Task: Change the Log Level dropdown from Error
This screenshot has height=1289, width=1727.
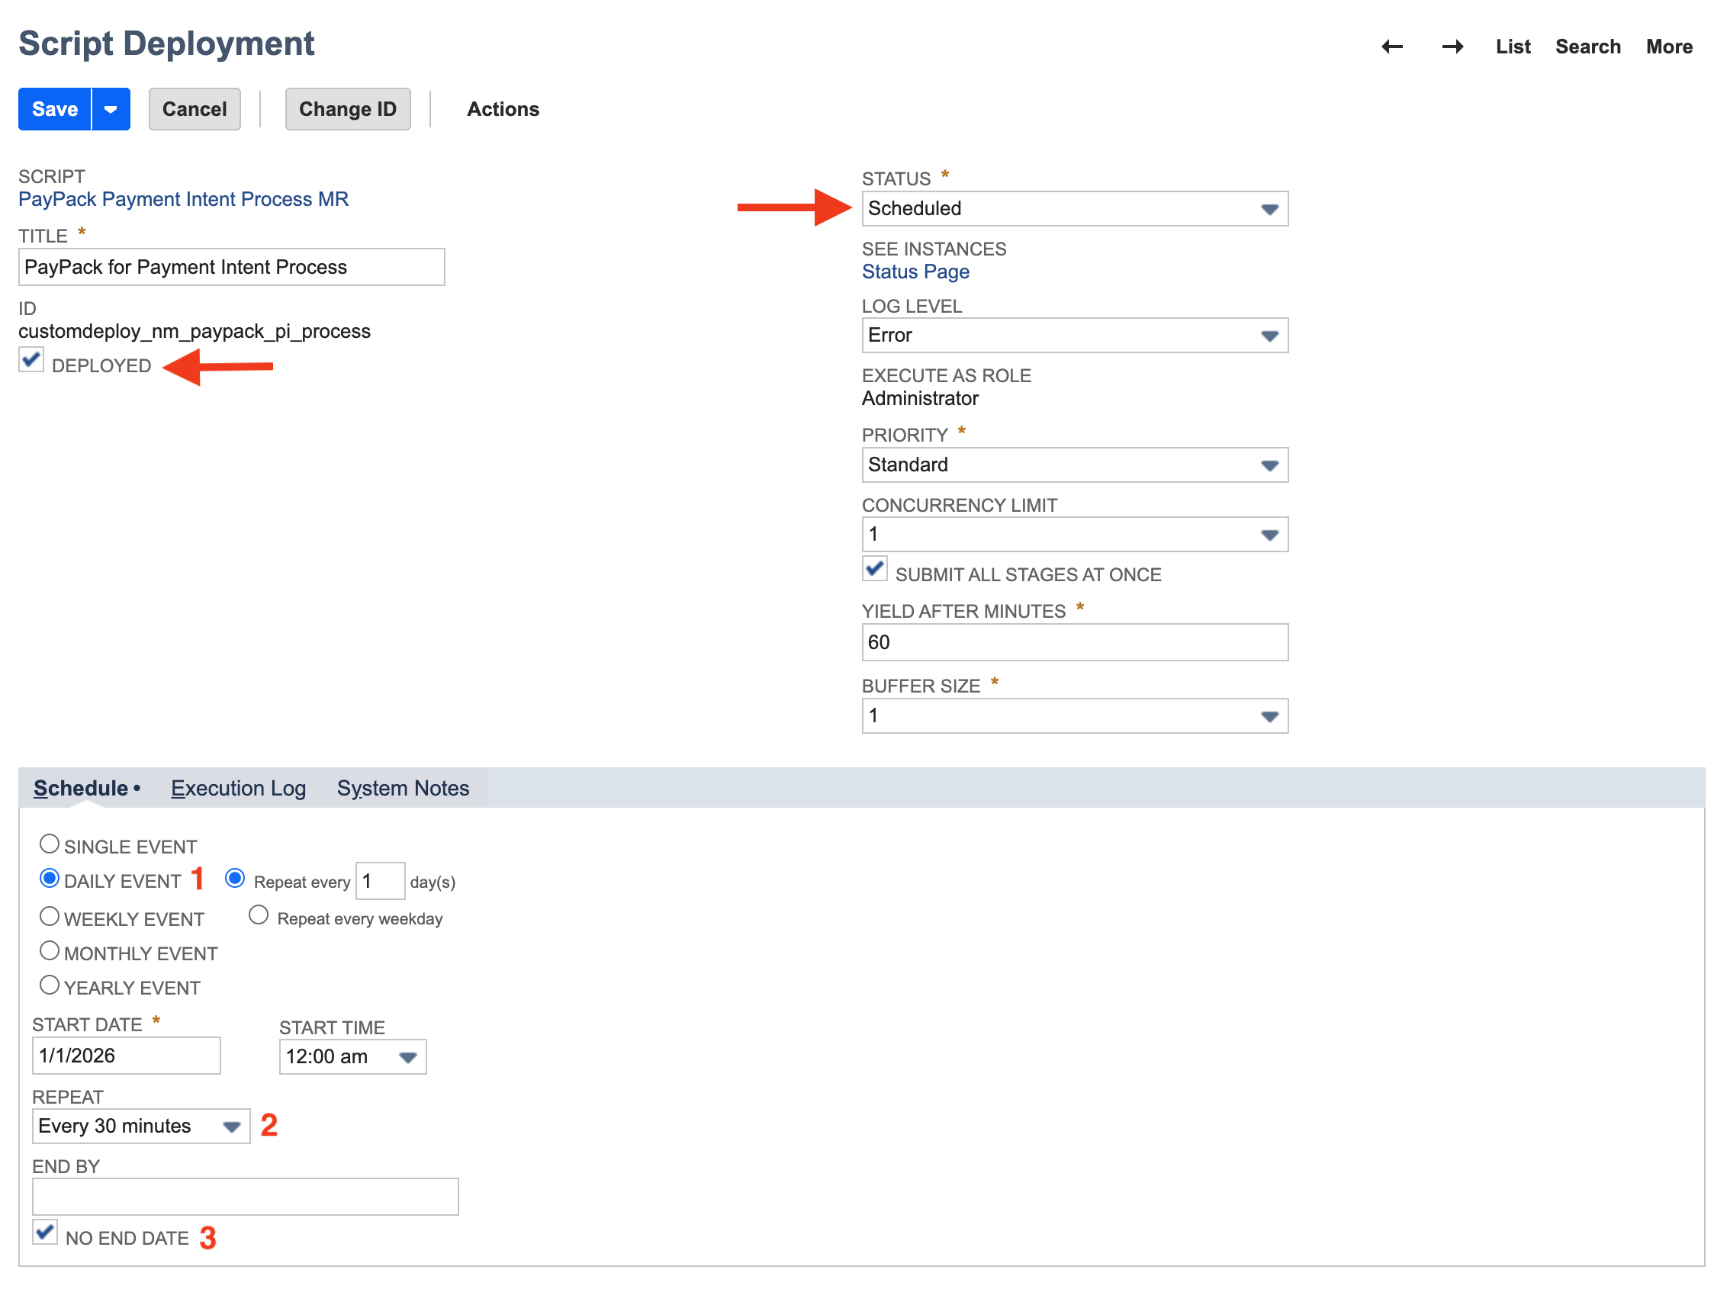Action: 1269,335
